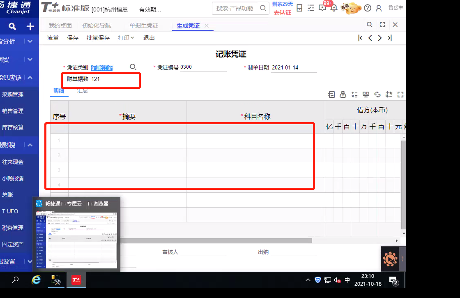Click the add/remove rows icon above the grid
460x298 pixels.
point(354,95)
